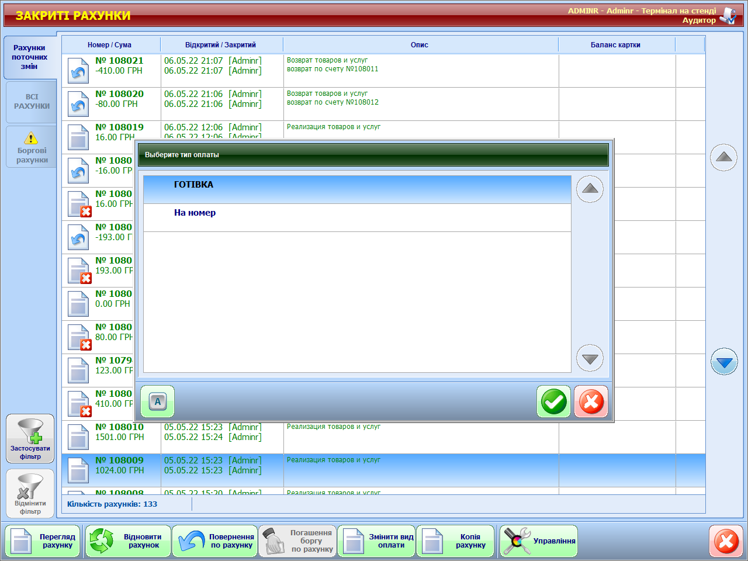Click the keyboard 'A' button in dialog
The height and width of the screenshot is (561, 748).
click(157, 401)
